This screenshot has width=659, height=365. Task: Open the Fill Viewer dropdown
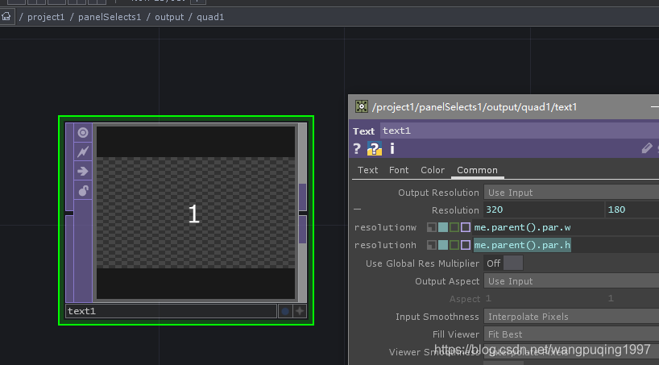coord(571,334)
